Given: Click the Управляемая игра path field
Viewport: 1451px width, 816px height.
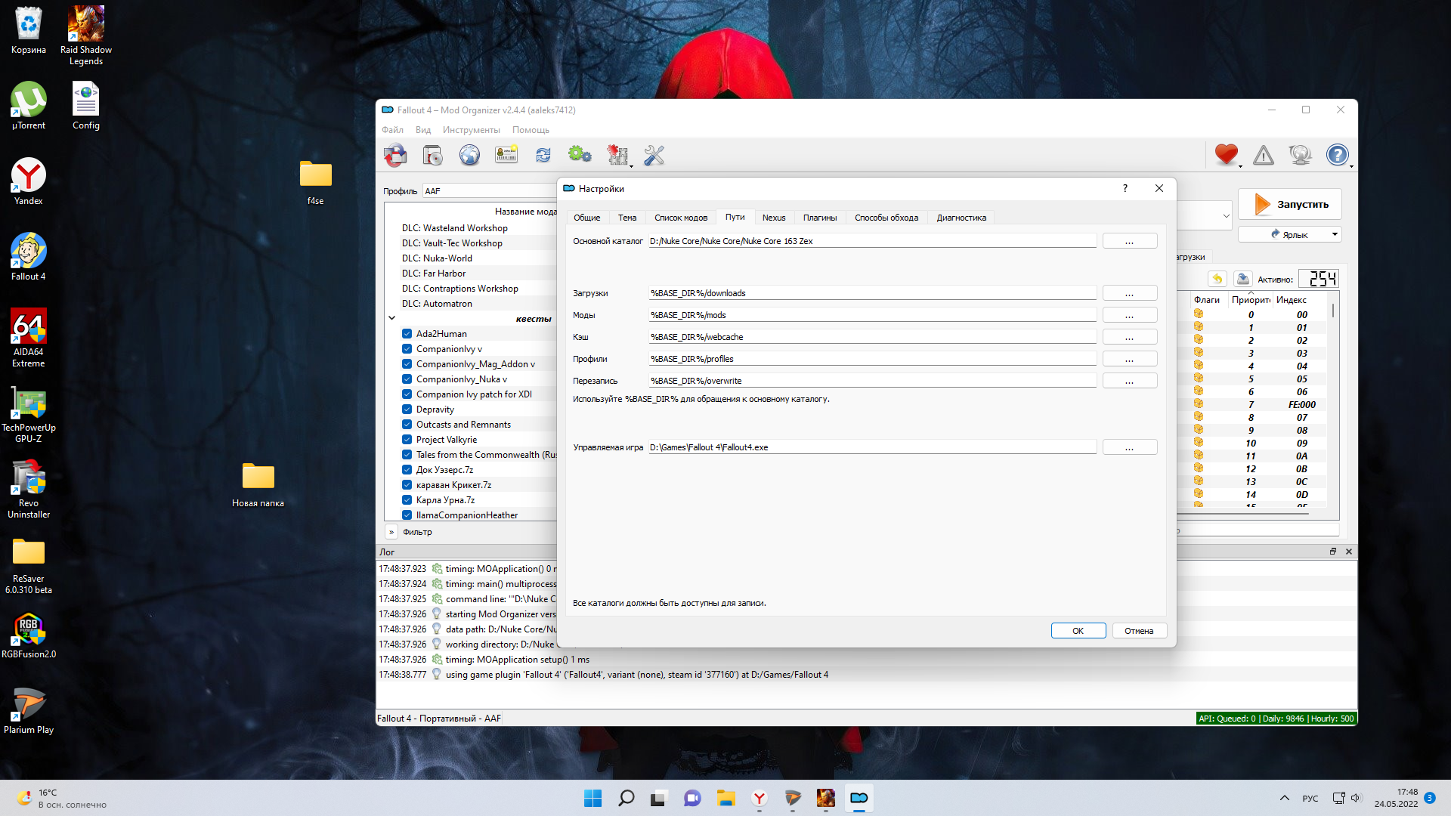Looking at the screenshot, I should click(871, 447).
